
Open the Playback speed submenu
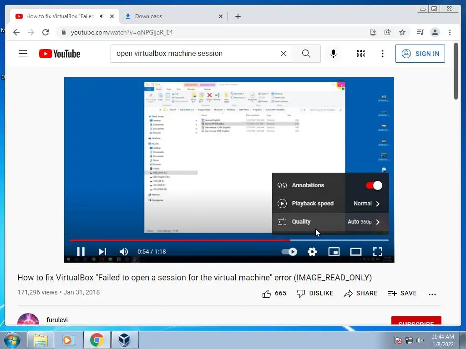pyautogui.click(x=330, y=204)
